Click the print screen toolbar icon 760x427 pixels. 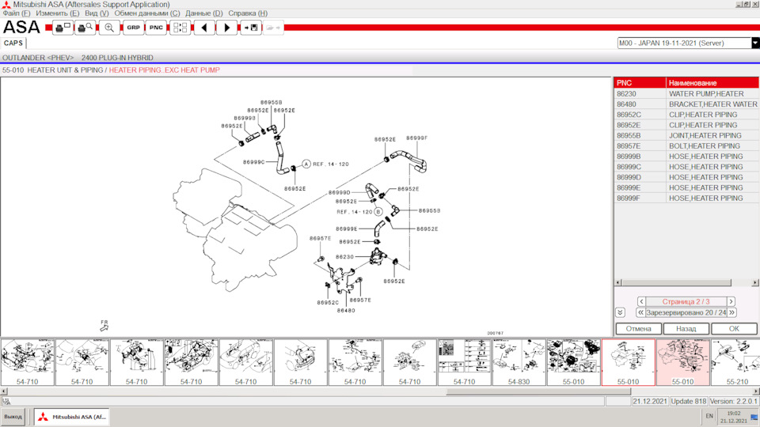[x=63, y=28]
